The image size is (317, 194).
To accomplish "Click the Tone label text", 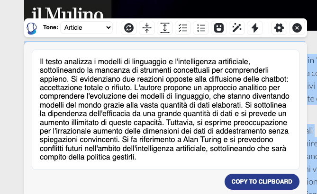I will pyautogui.click(x=50, y=28).
